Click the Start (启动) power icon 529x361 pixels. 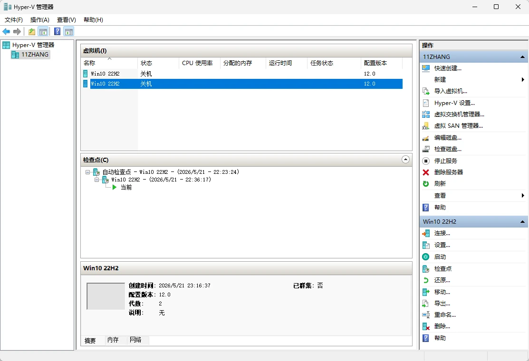coord(426,257)
